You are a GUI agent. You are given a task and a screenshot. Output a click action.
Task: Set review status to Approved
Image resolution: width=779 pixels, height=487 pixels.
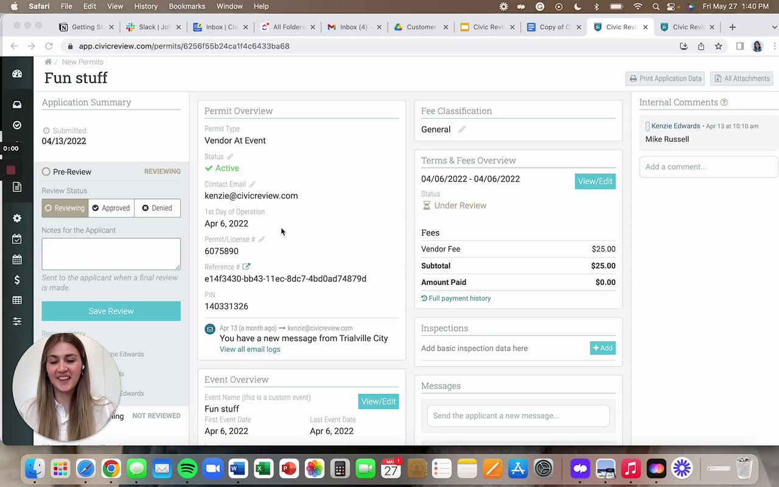[x=111, y=208]
